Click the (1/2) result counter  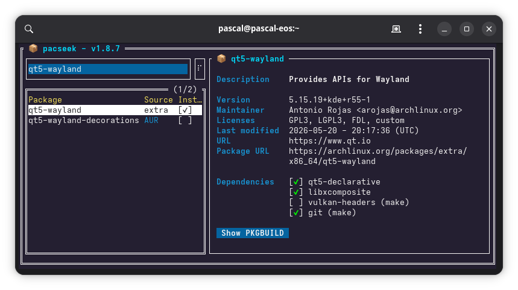coord(185,89)
